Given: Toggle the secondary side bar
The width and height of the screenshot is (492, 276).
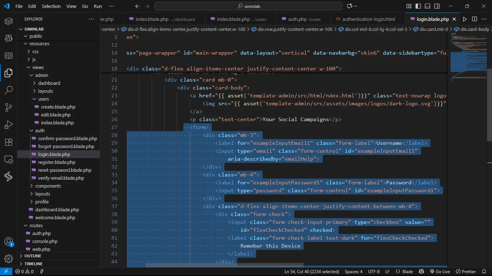Looking at the screenshot, I should (437, 6).
